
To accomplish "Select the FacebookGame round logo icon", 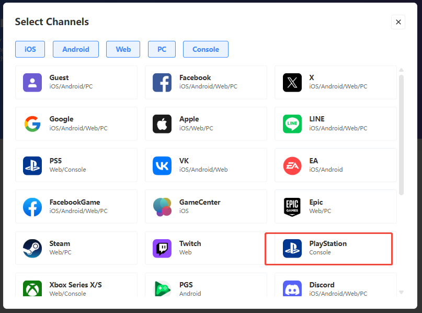I will click(x=32, y=207).
